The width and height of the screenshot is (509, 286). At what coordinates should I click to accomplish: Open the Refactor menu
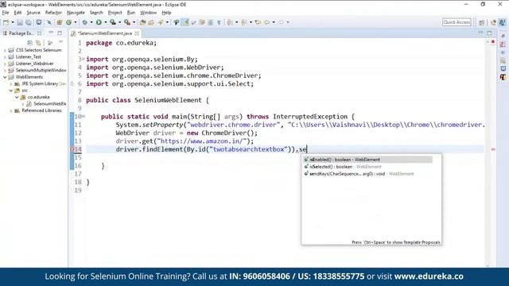pyautogui.click(x=53, y=13)
